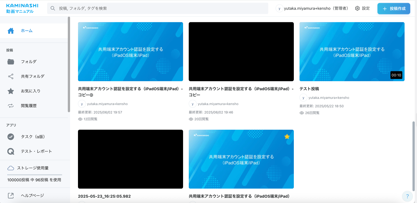
Task: Open the 2025-05-23_16:25:05.982 black thumbnail
Action: click(x=131, y=159)
